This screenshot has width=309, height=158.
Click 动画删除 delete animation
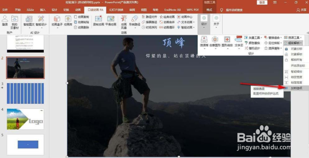pos(81,27)
